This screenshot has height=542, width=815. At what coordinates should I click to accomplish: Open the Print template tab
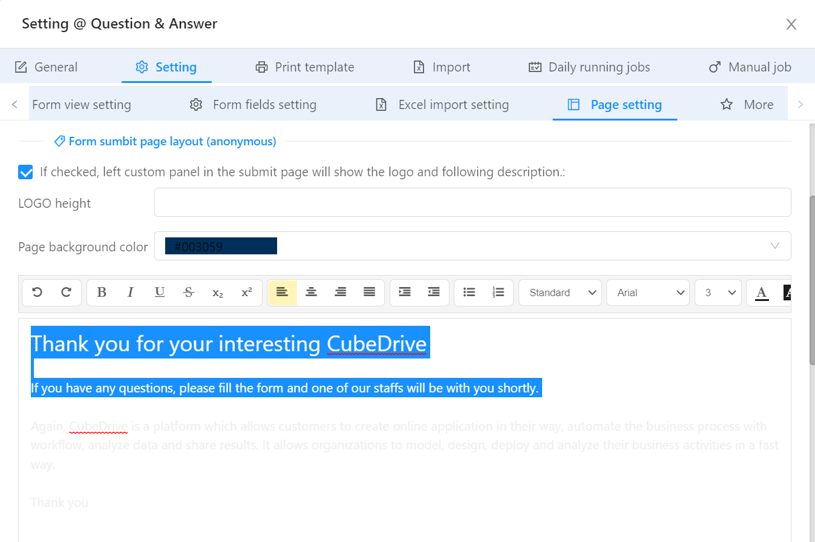click(305, 67)
